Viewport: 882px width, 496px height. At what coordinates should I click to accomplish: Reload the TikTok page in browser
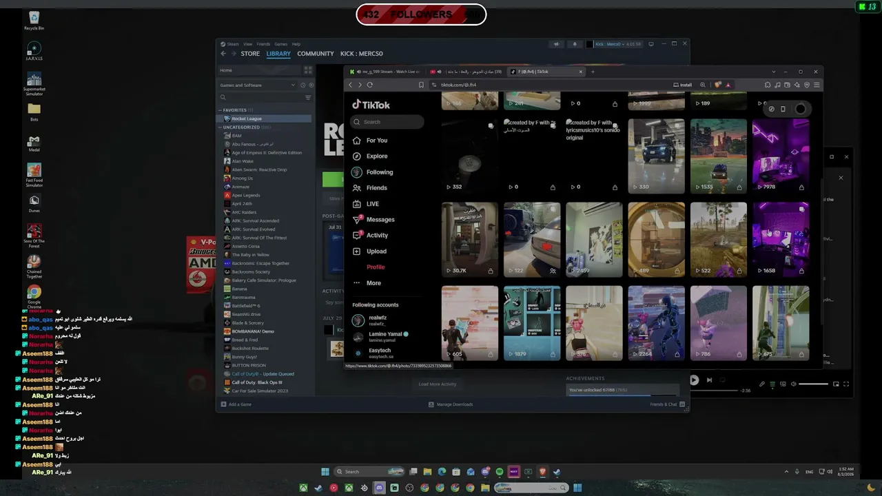(x=370, y=85)
